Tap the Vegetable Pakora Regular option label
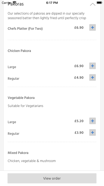Screen dimensions: 104x186 (x=14, y=134)
